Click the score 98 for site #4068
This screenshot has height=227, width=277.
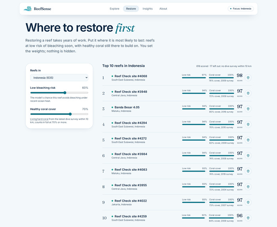pos(239,75)
